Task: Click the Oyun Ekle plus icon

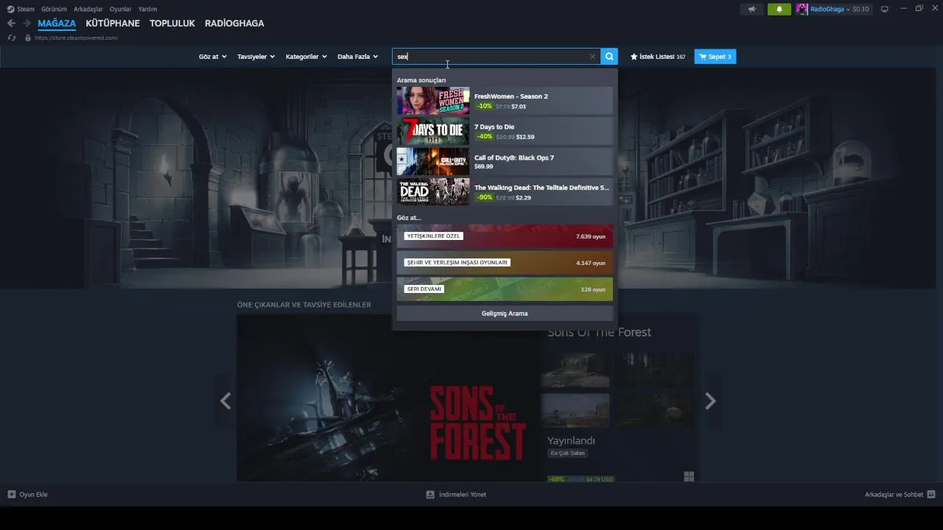Action: click(x=11, y=495)
